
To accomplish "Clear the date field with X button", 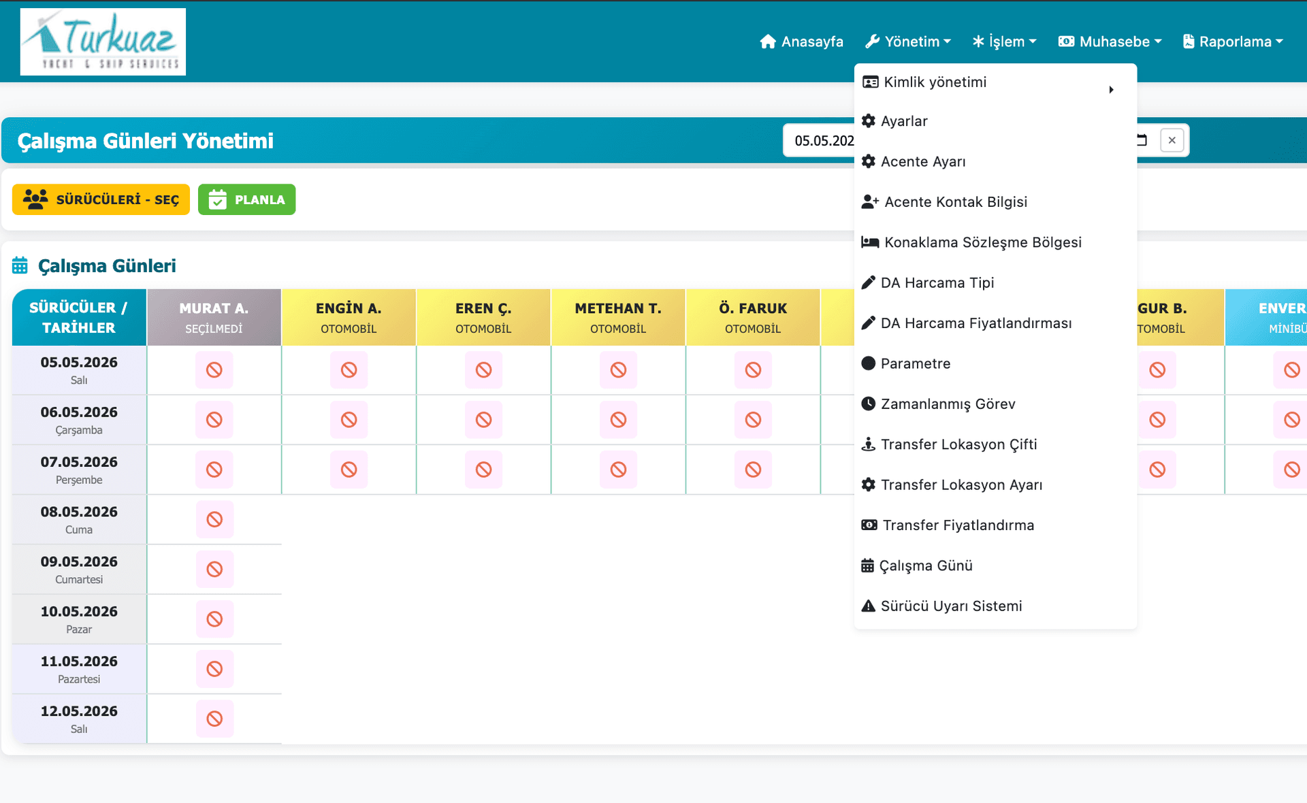I will pyautogui.click(x=1172, y=140).
